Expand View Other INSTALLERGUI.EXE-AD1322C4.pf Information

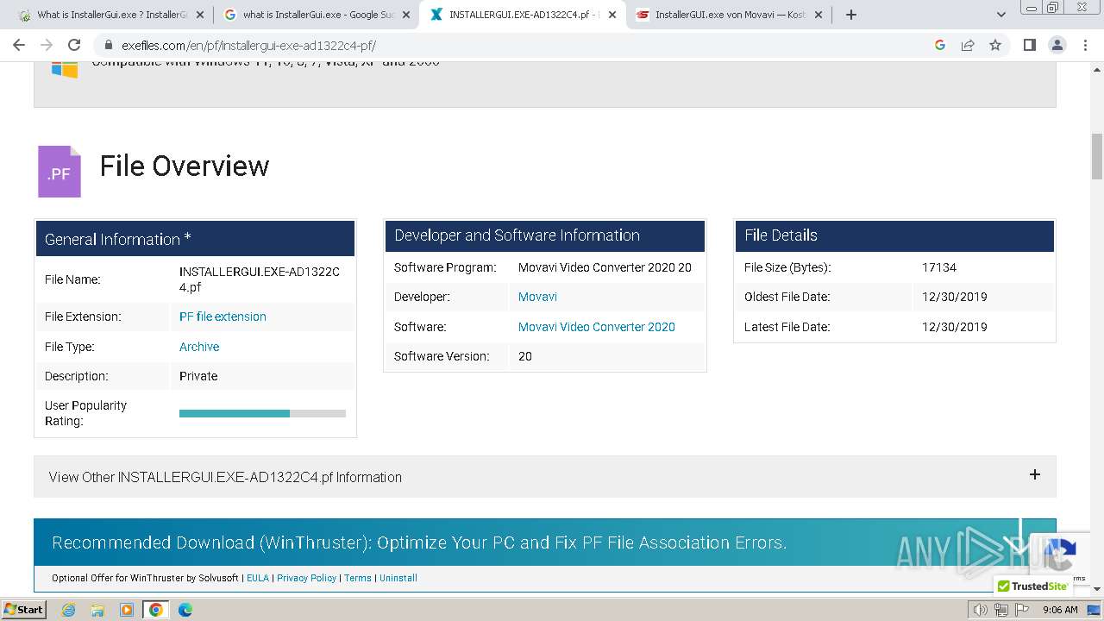[544, 477]
